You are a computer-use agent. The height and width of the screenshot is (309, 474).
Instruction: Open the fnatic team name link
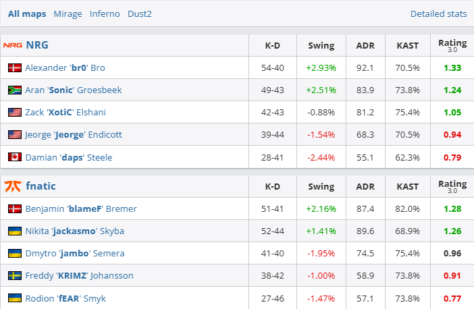(41, 186)
